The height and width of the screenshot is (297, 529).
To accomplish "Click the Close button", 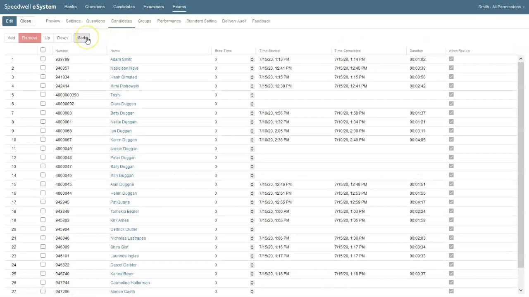I will coord(26,21).
